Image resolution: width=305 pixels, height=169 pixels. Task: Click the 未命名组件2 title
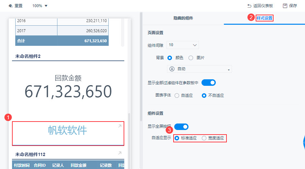click(x=28, y=56)
